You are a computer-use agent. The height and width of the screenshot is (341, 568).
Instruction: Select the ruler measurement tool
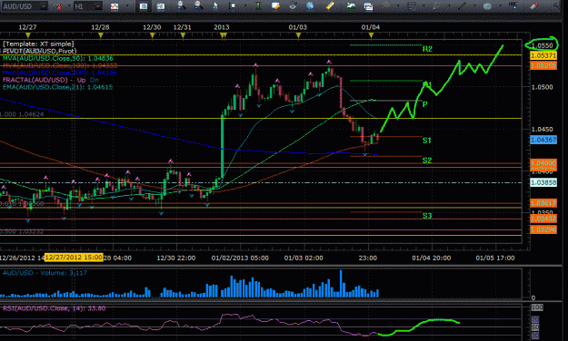tap(330, 5)
